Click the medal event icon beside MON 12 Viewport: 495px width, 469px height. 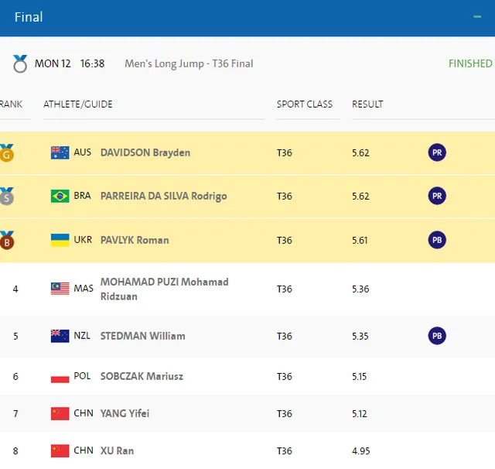click(x=19, y=64)
